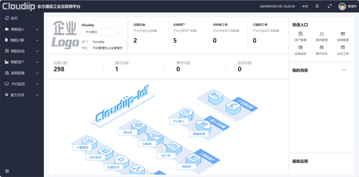Open the administrator avatar menu
The image size is (359, 177).
[x=342, y=6]
